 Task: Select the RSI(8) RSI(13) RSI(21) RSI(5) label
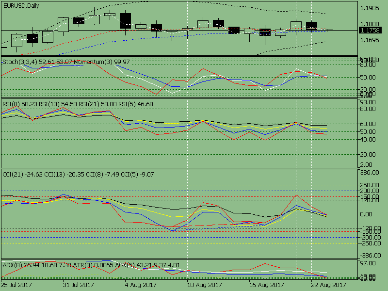tap(78, 104)
